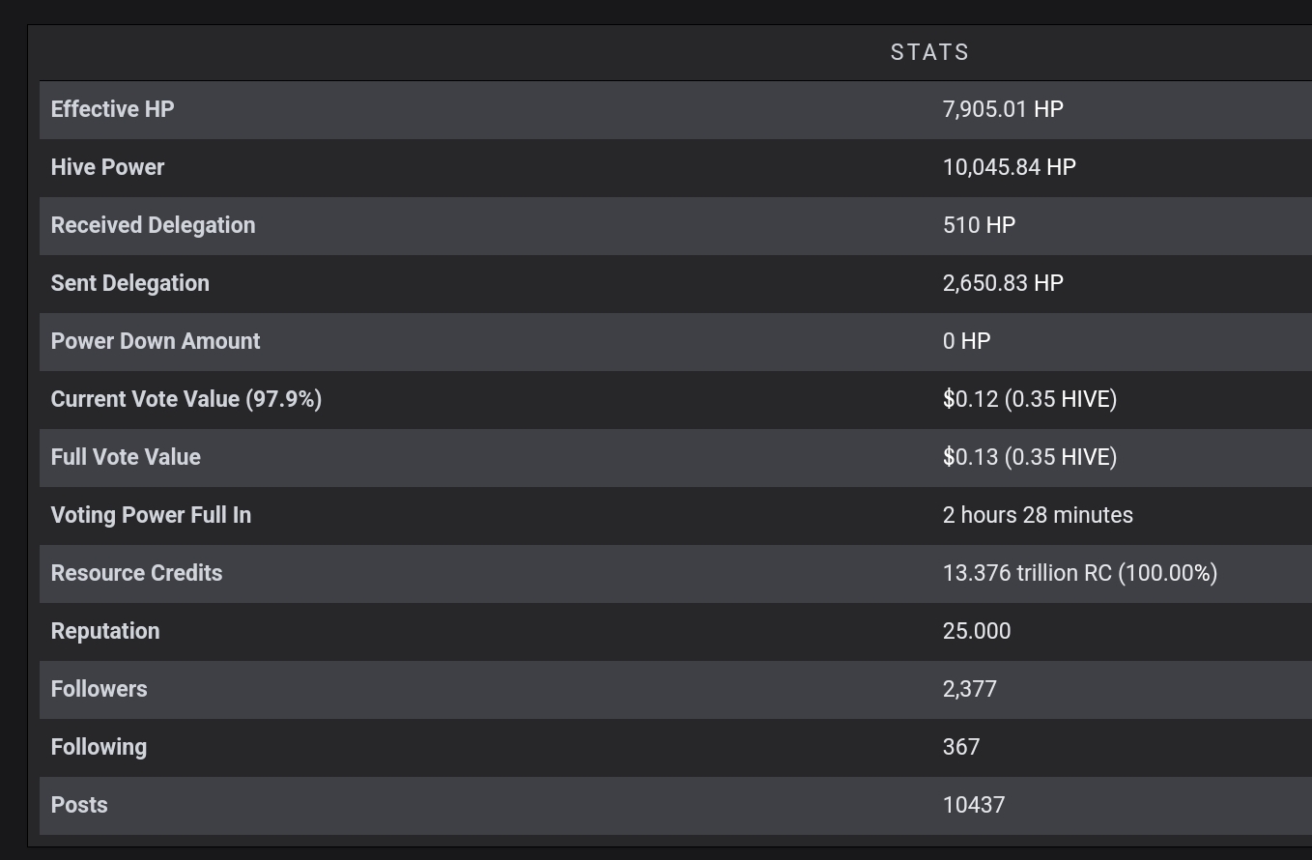Click the 2 hours 28 minutes value

(x=1038, y=515)
